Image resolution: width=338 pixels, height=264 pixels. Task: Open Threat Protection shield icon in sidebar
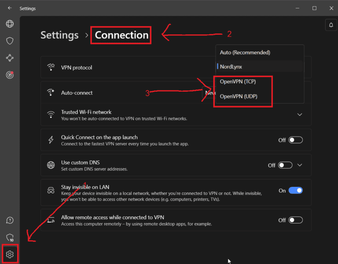10,41
